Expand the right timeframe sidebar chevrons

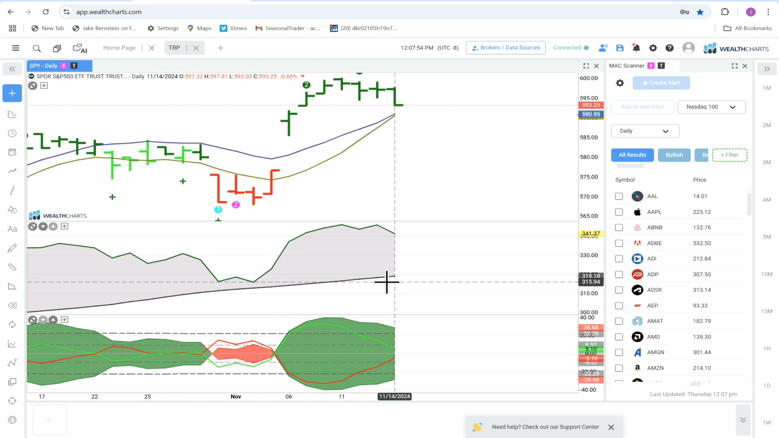766,69
